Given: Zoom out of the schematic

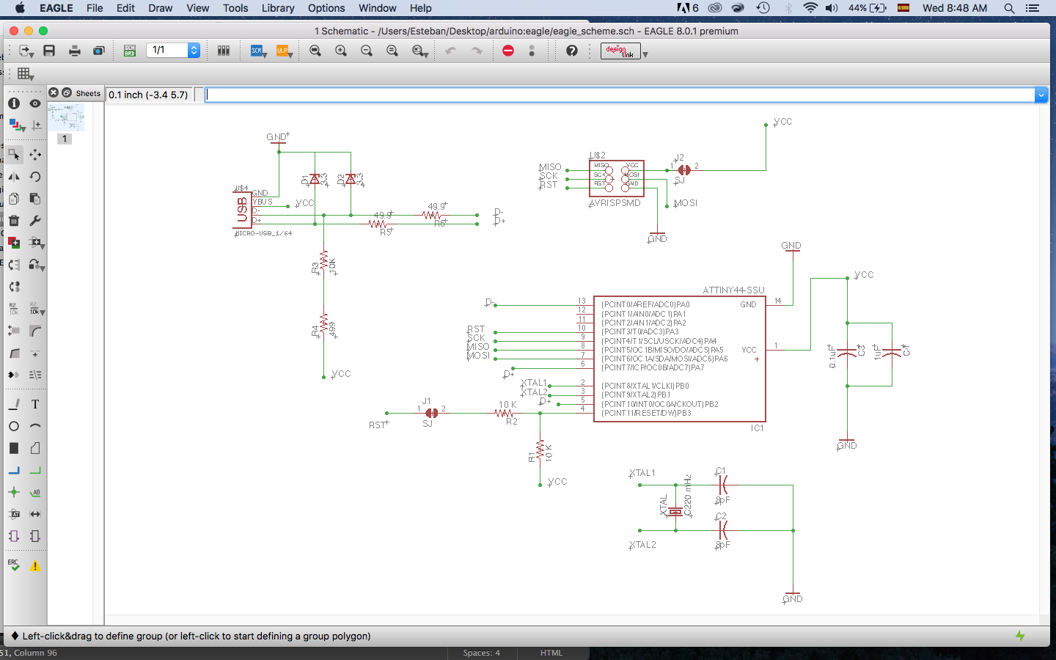Looking at the screenshot, I should pyautogui.click(x=367, y=51).
